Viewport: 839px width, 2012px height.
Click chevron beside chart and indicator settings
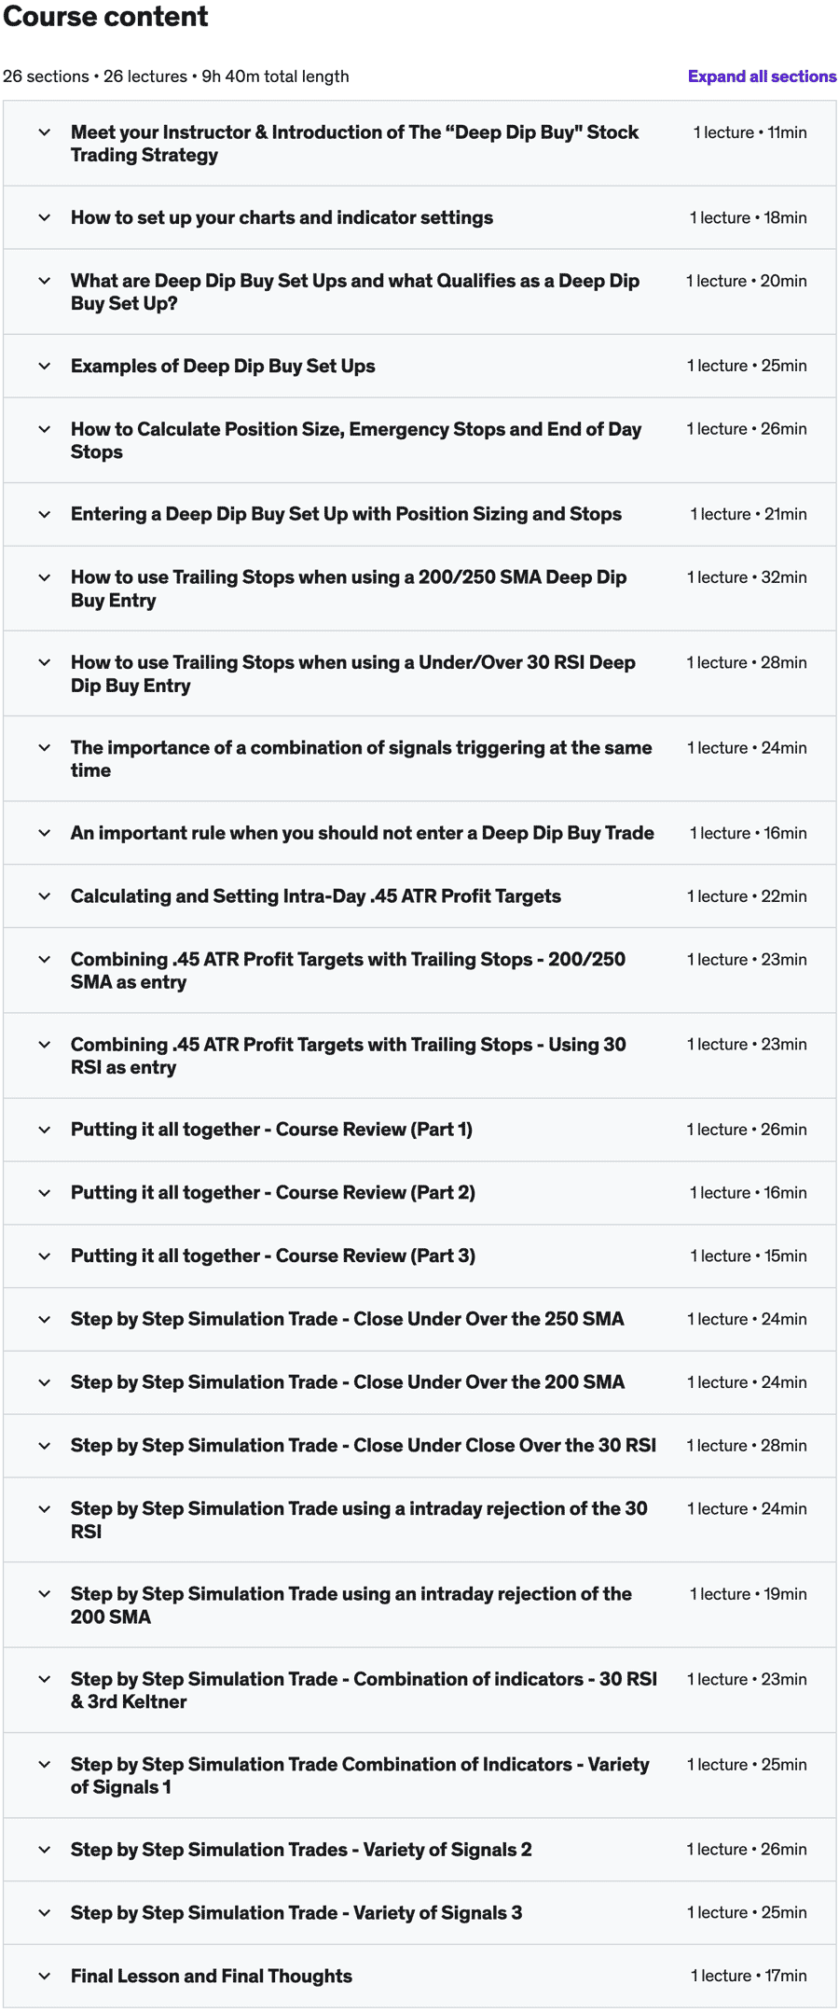pos(44,217)
